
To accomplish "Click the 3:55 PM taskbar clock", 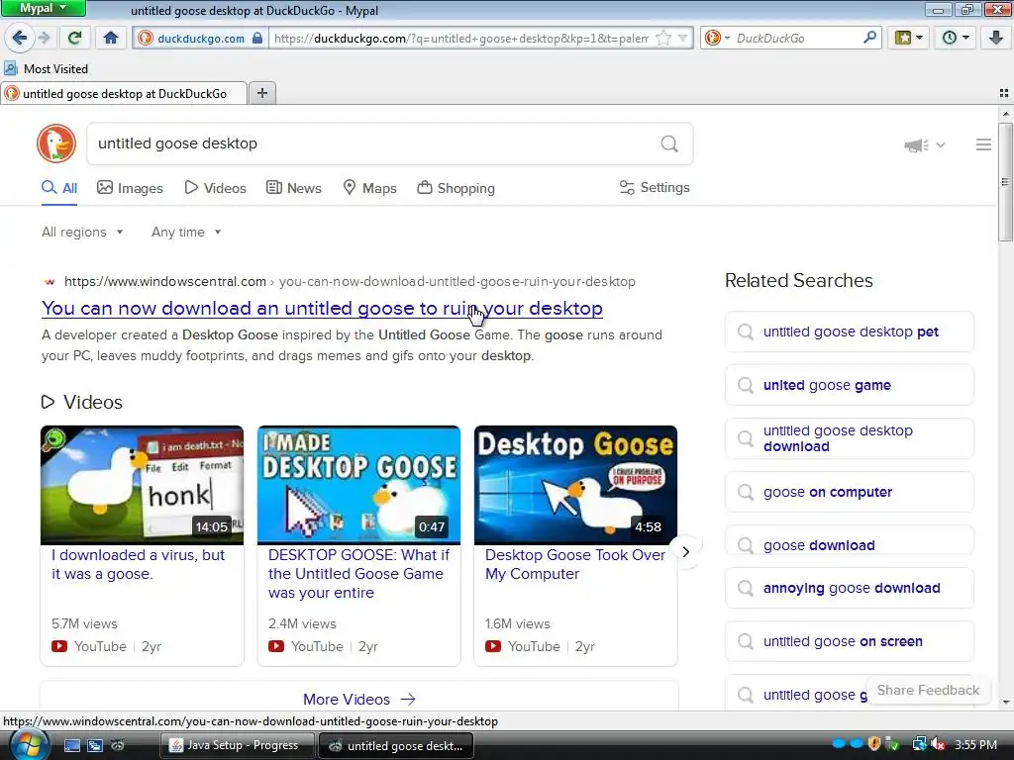I will (x=975, y=745).
